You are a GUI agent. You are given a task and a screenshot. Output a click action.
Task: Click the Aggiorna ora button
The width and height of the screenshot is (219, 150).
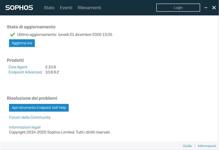22,43
